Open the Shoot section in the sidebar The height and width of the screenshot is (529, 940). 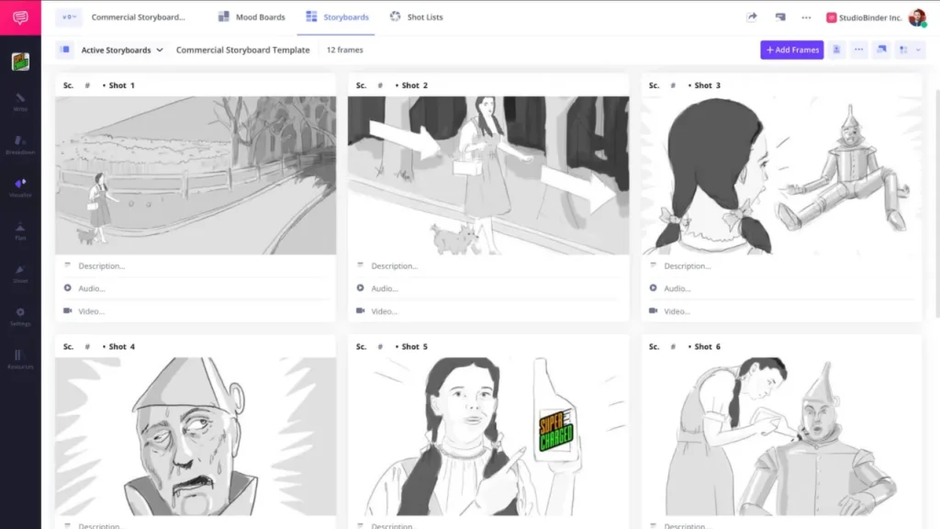click(18, 276)
